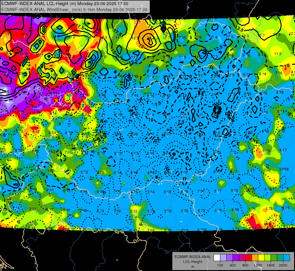Click the grid value 8.12
This screenshot has width=295, height=271.
[x=118, y=154]
